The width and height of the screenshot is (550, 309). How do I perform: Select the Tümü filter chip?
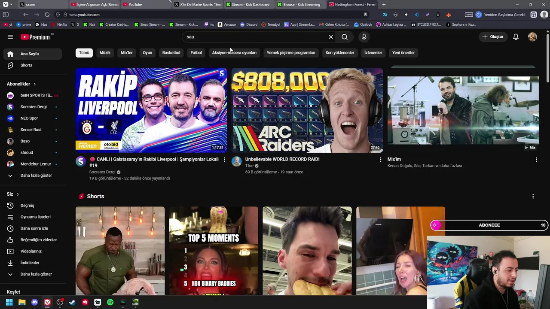coord(84,53)
